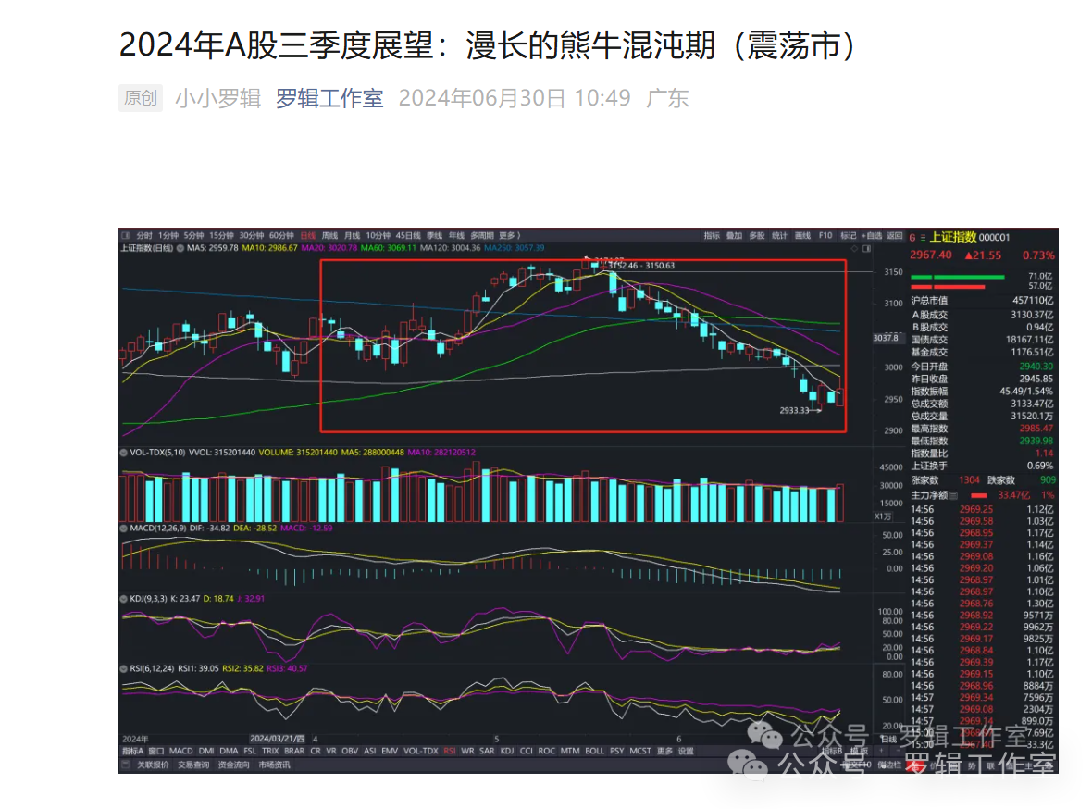Select the 60分钟 period tab
The height and width of the screenshot is (809, 1092).
[x=282, y=235]
